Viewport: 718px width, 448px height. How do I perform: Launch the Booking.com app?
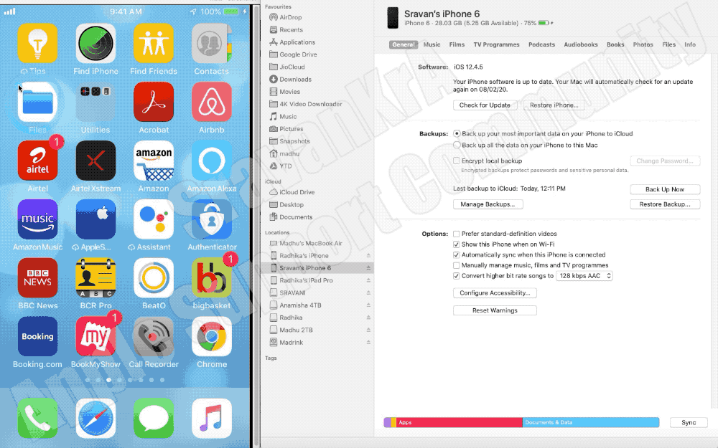click(37, 336)
